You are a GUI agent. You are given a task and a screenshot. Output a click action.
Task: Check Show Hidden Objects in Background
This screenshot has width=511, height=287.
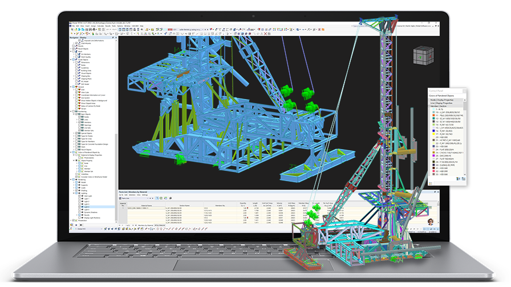[x=76, y=101]
